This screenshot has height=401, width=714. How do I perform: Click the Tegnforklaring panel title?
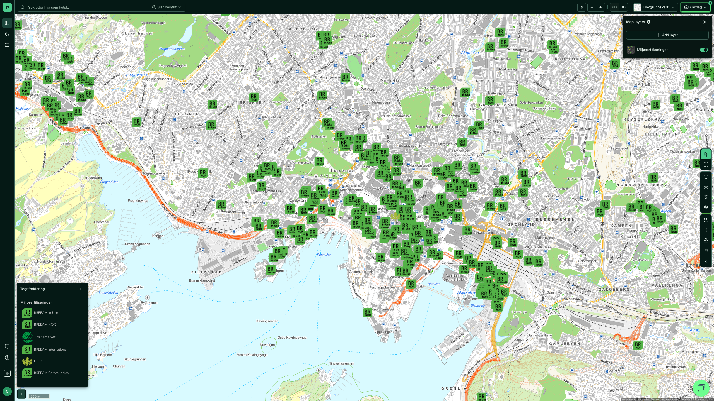click(33, 289)
